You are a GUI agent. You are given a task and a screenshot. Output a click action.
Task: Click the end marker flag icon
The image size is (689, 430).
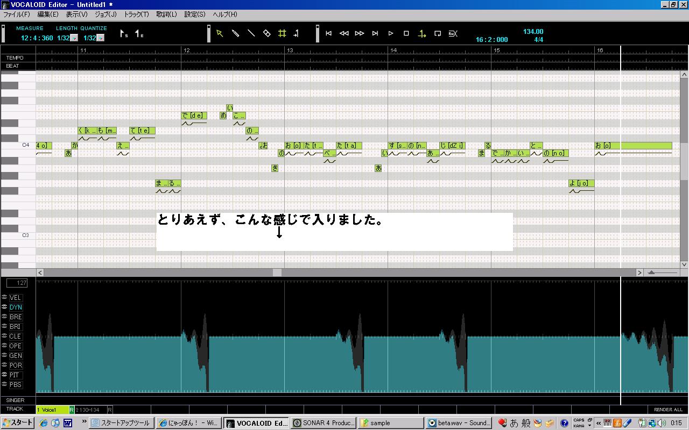(139, 34)
